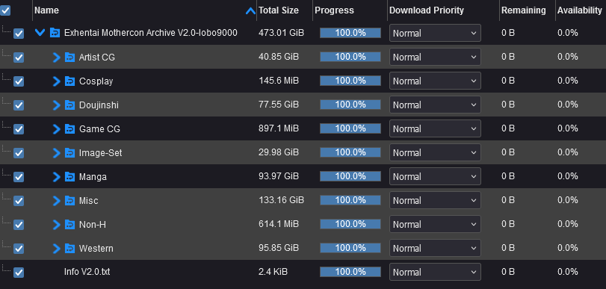
Task: Expand the Non-H folder
Action: pyautogui.click(x=57, y=225)
